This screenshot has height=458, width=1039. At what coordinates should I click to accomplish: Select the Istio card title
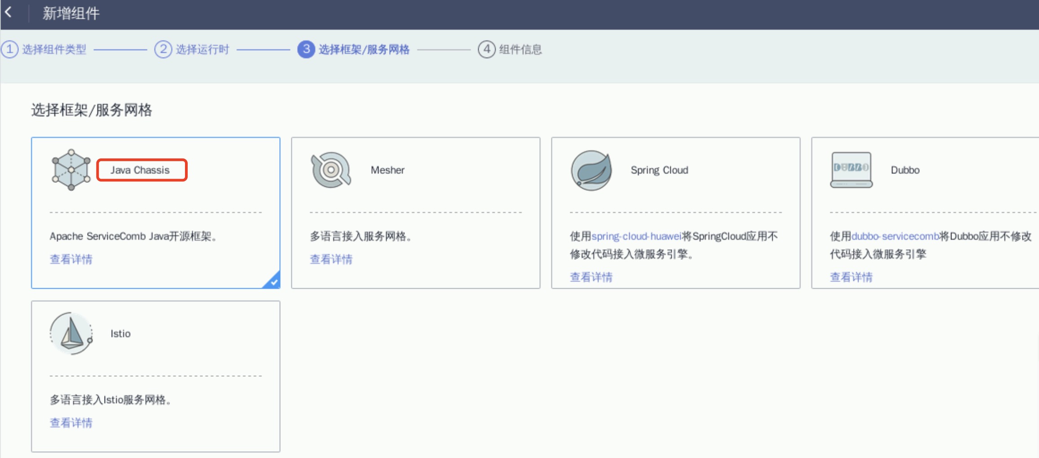(x=120, y=334)
